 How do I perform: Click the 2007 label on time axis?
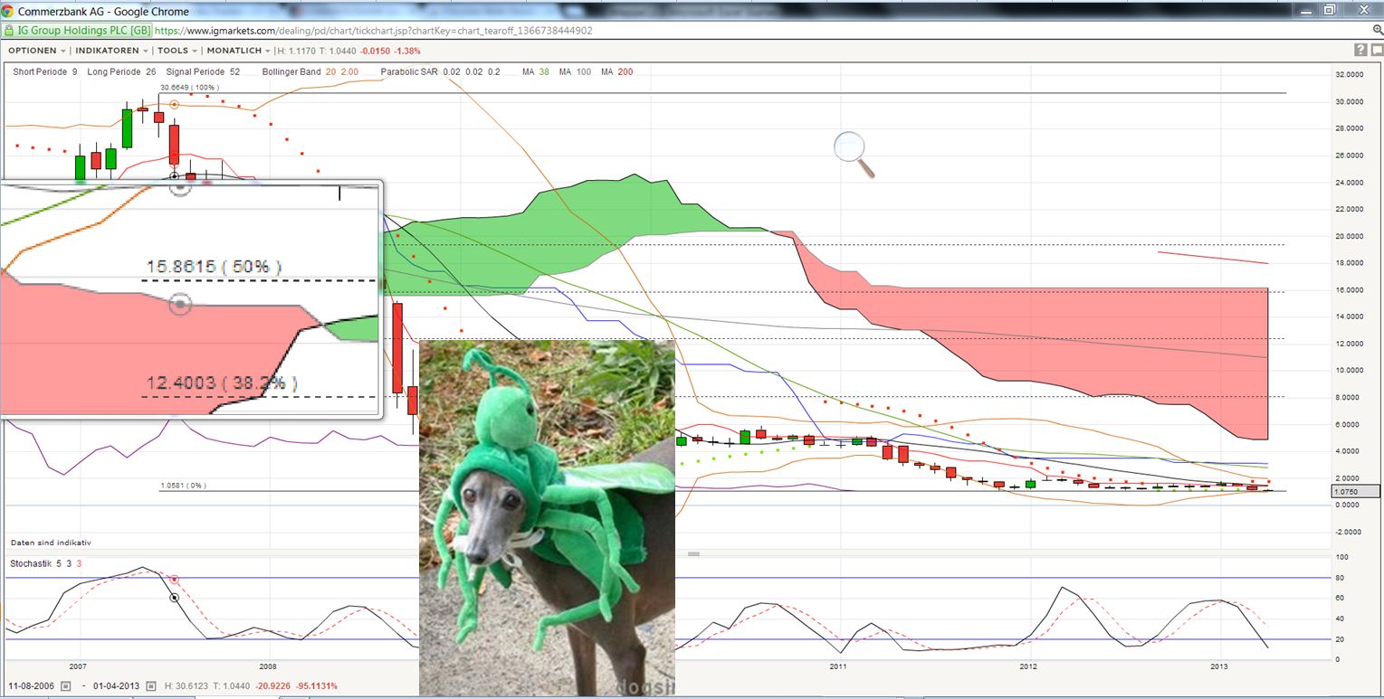point(78,667)
